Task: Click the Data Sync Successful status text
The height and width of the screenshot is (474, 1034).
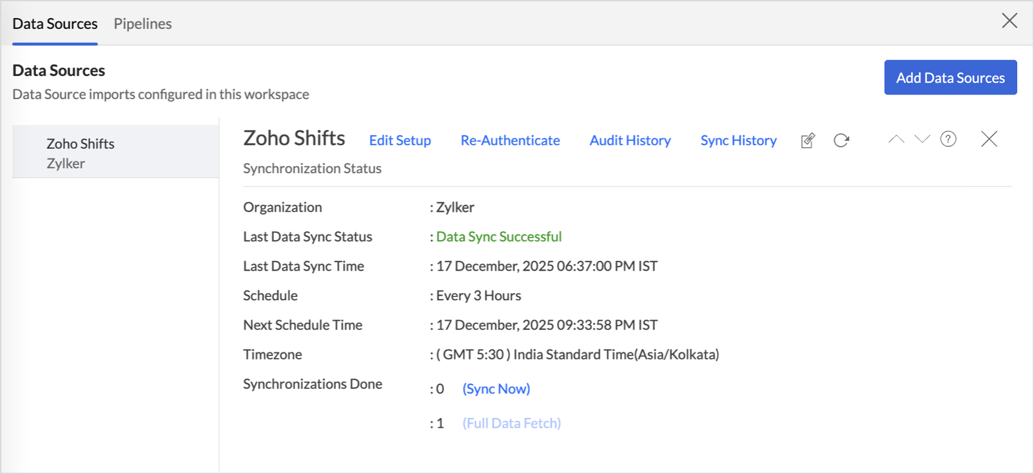Action: (x=498, y=237)
